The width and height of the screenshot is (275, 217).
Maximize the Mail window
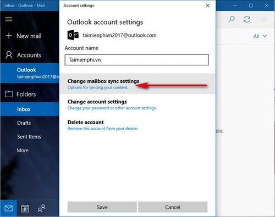click(251, 5)
